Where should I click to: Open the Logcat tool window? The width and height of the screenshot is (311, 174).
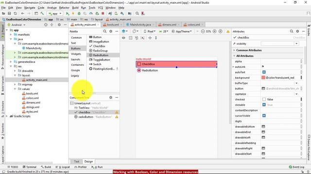click(x=63, y=167)
